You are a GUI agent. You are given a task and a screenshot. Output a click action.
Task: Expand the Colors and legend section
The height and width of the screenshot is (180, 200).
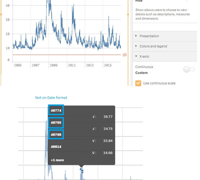(165, 46)
